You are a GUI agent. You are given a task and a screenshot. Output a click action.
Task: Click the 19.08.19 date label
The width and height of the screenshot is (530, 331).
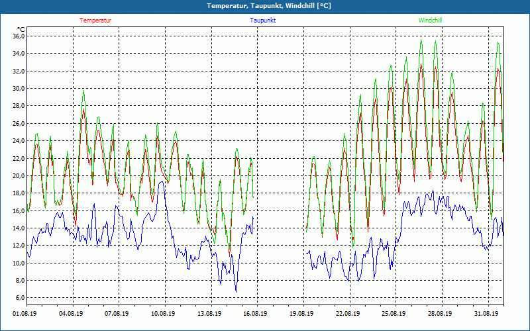[x=301, y=314]
